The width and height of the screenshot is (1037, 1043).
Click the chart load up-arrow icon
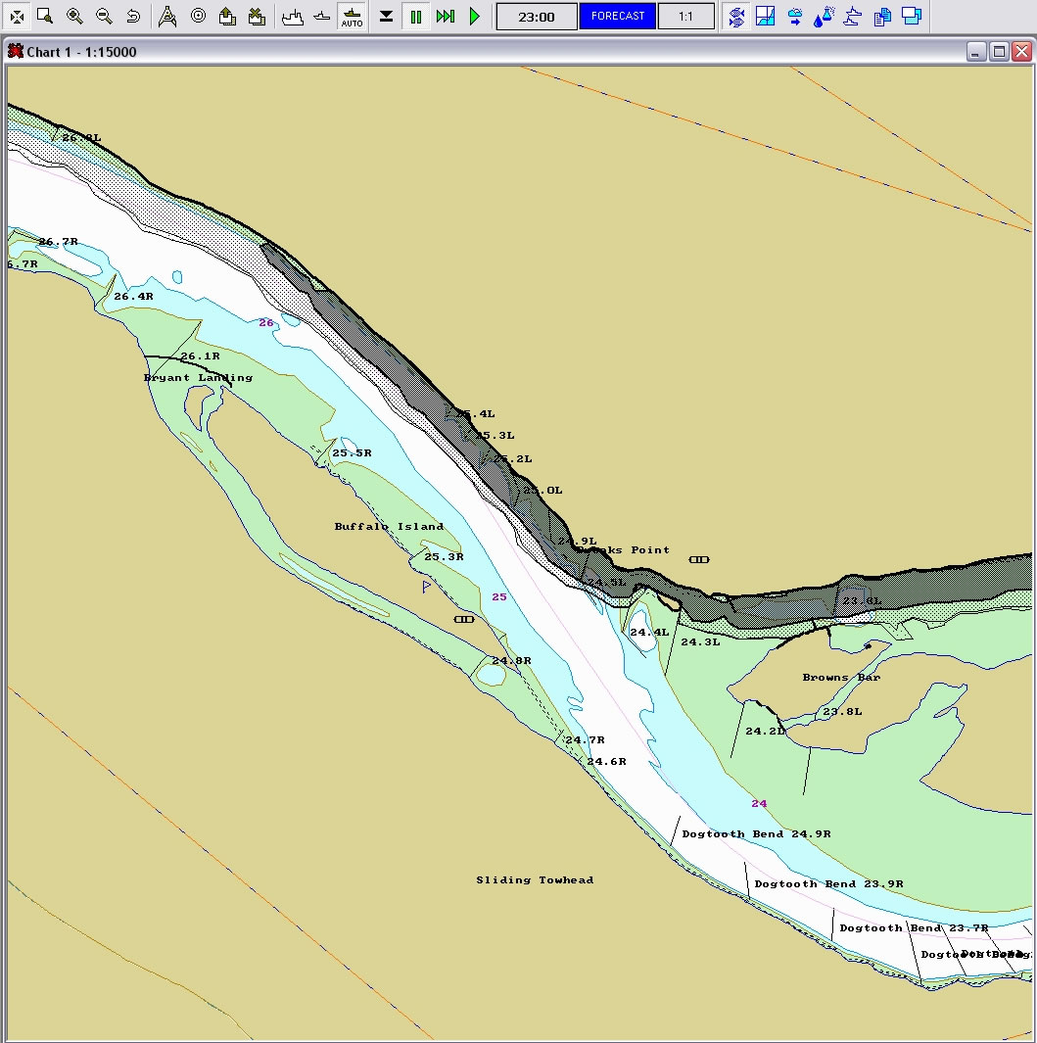(x=227, y=16)
